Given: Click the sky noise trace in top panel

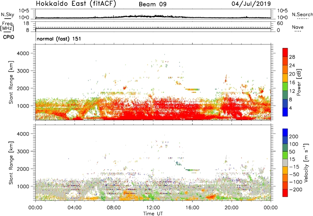Looking at the screenshot, I should [153, 17].
